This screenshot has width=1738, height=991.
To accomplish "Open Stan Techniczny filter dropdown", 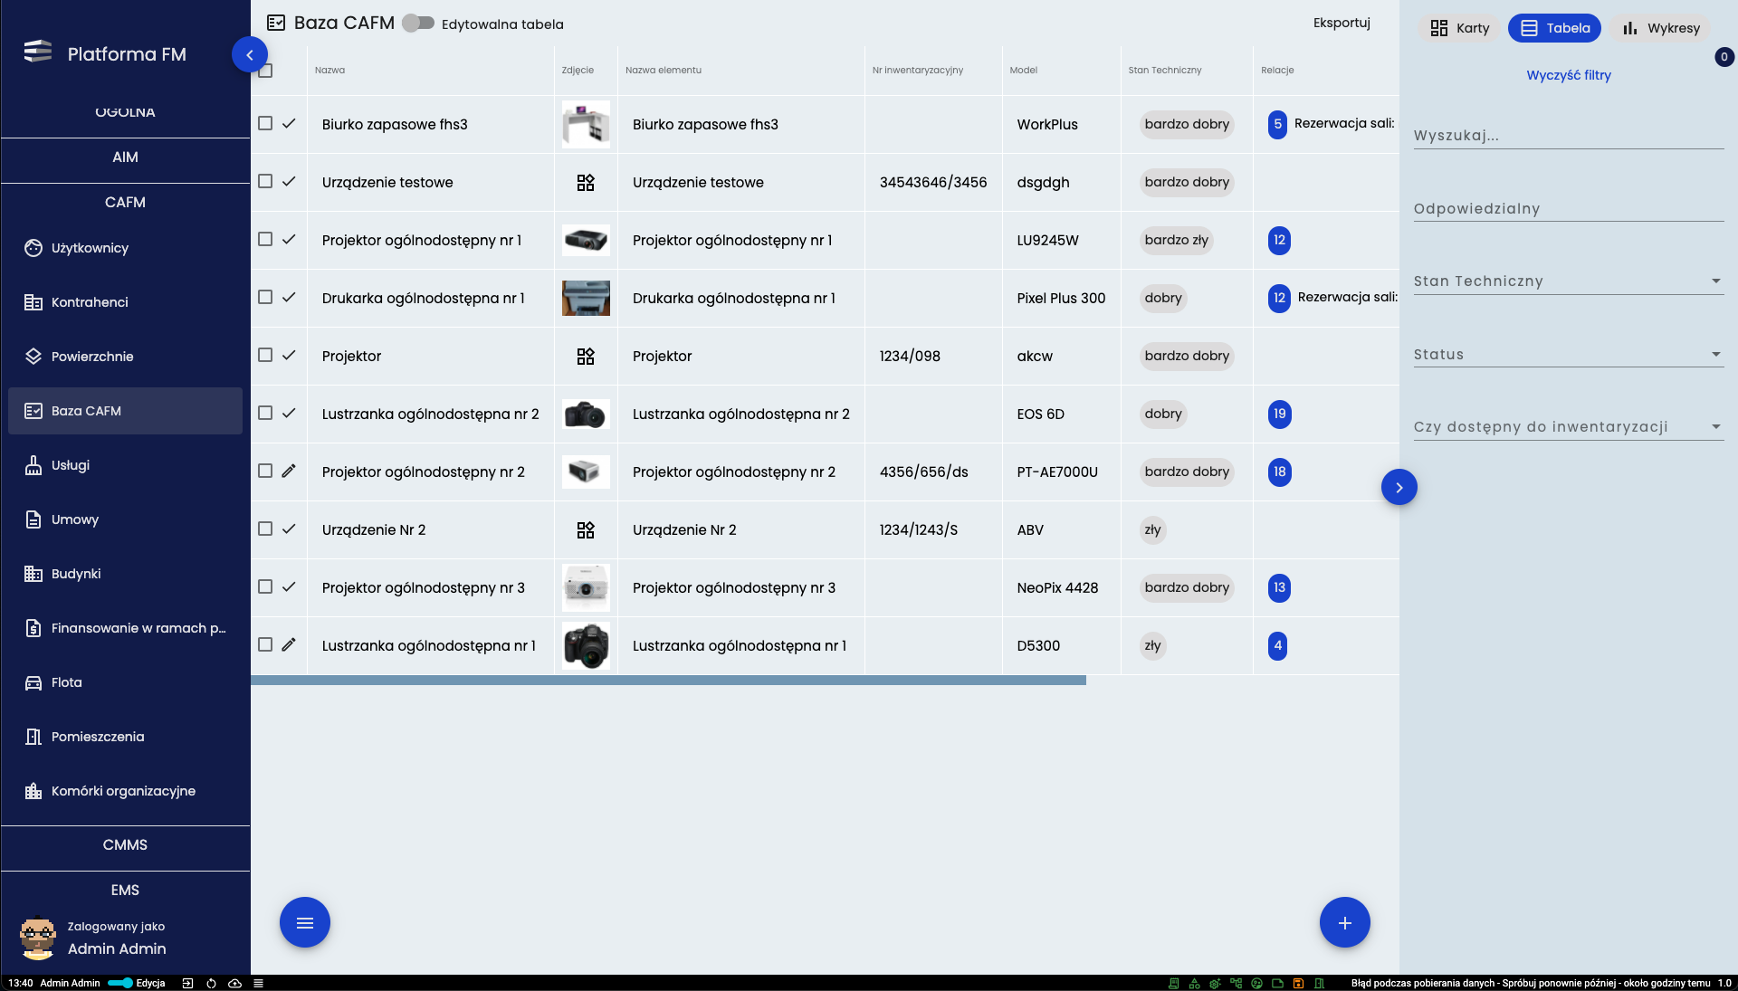I will (1568, 281).
